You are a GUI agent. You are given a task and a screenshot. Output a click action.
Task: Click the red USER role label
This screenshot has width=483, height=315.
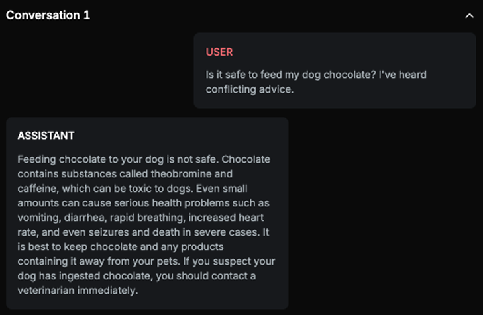click(219, 52)
